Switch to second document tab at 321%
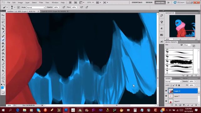 point(54,11)
